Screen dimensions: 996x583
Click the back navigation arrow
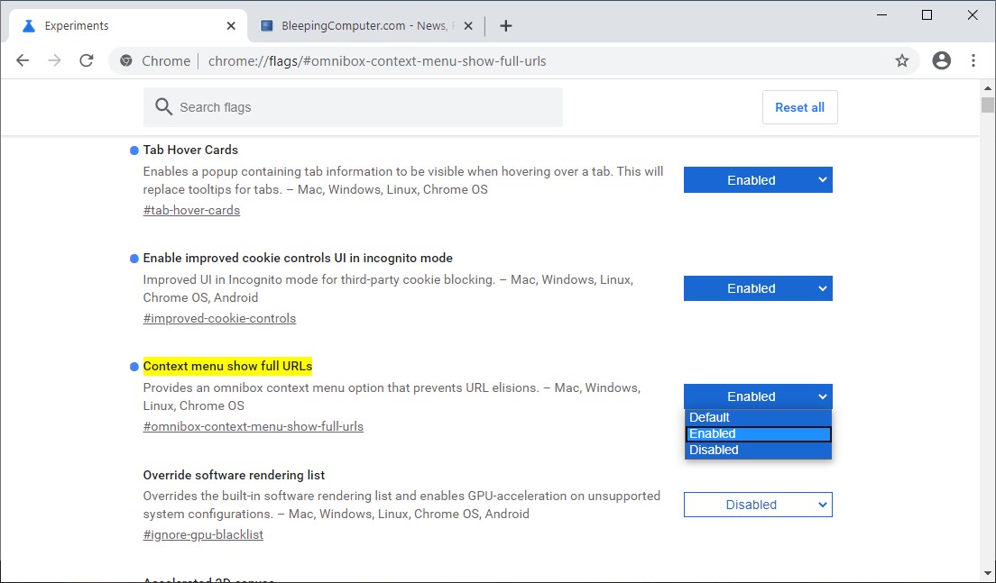pos(23,60)
